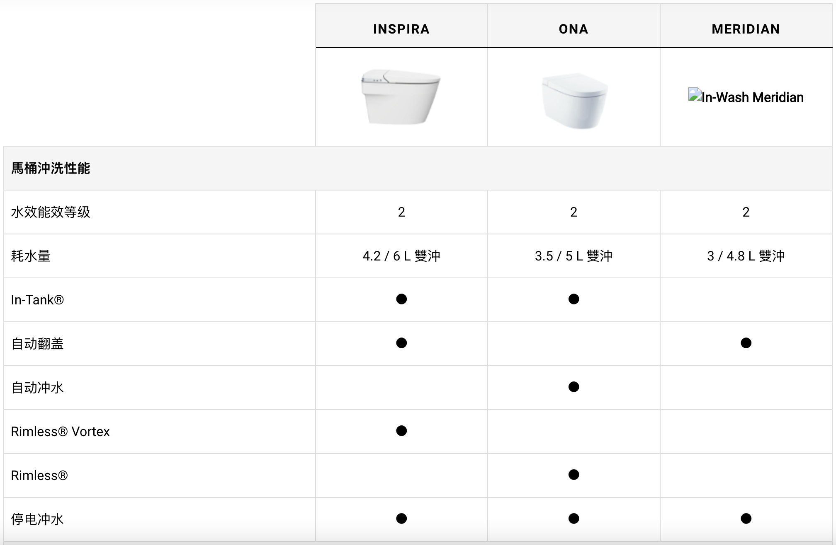Click the 耗水量 row label
836x545 pixels.
(x=31, y=256)
